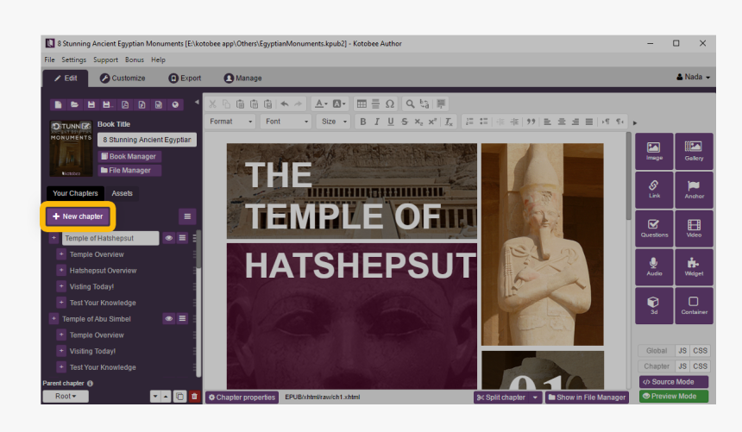Click the New chapter button
The height and width of the screenshot is (432, 742).
(x=78, y=216)
